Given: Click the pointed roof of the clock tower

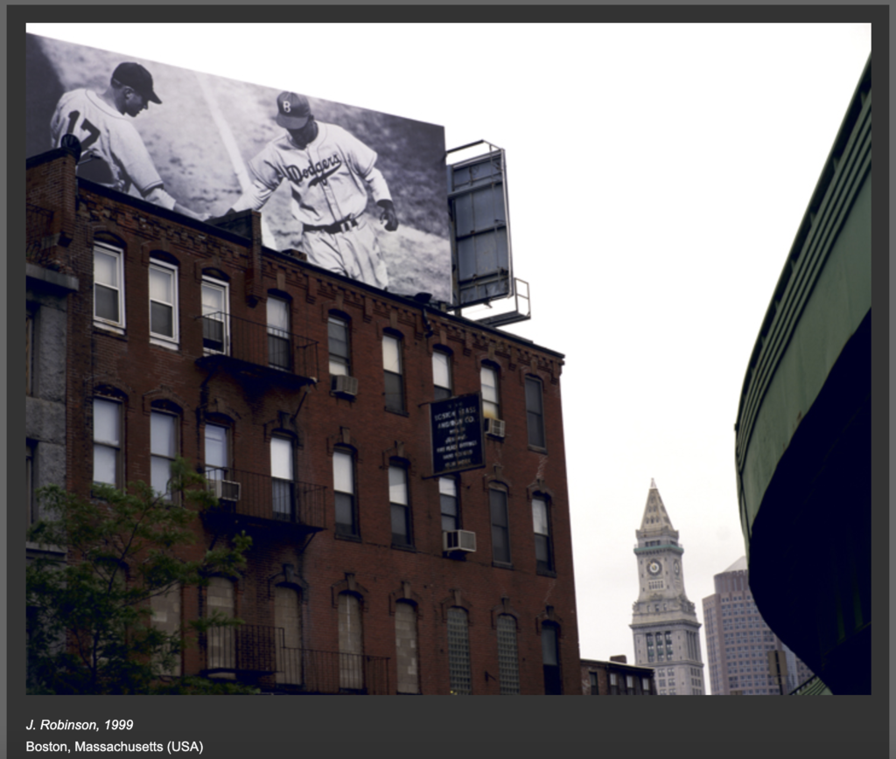Looking at the screenshot, I should [654, 509].
